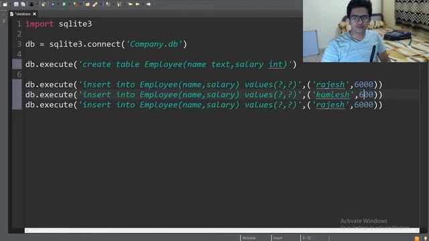
Task: Click the small green debug icon
Action: click(53, 4)
